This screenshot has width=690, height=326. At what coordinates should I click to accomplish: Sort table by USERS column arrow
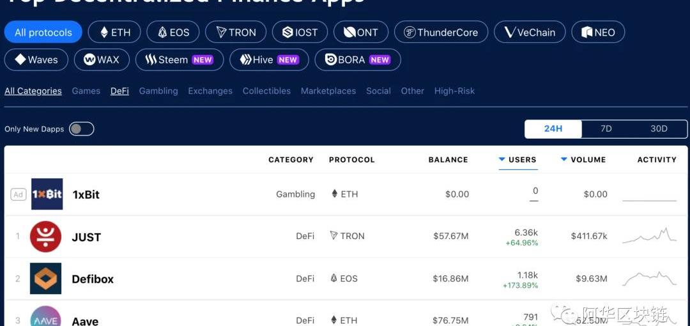click(502, 160)
